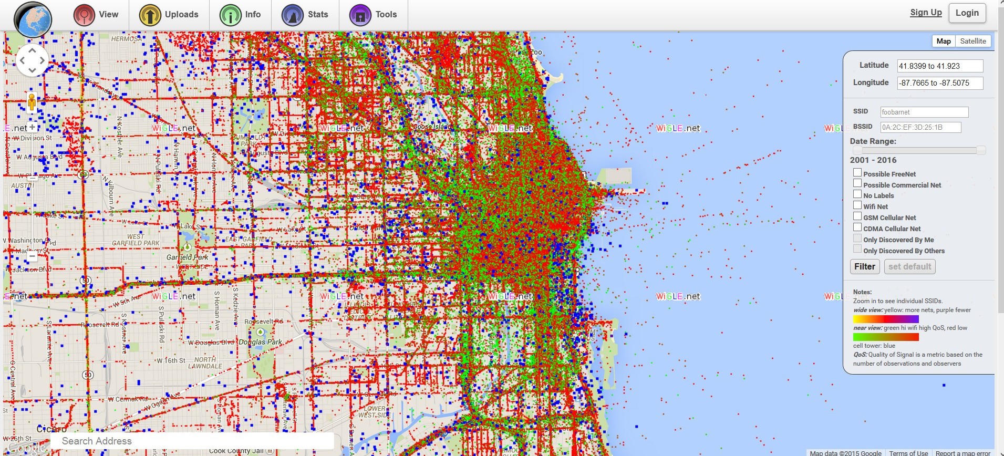Click the yellow Uploads arrow icon
The height and width of the screenshot is (456, 1004).
150,15
